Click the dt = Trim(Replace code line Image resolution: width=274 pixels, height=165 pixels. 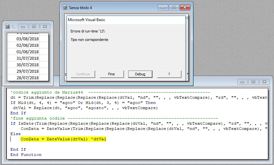pos(139,97)
